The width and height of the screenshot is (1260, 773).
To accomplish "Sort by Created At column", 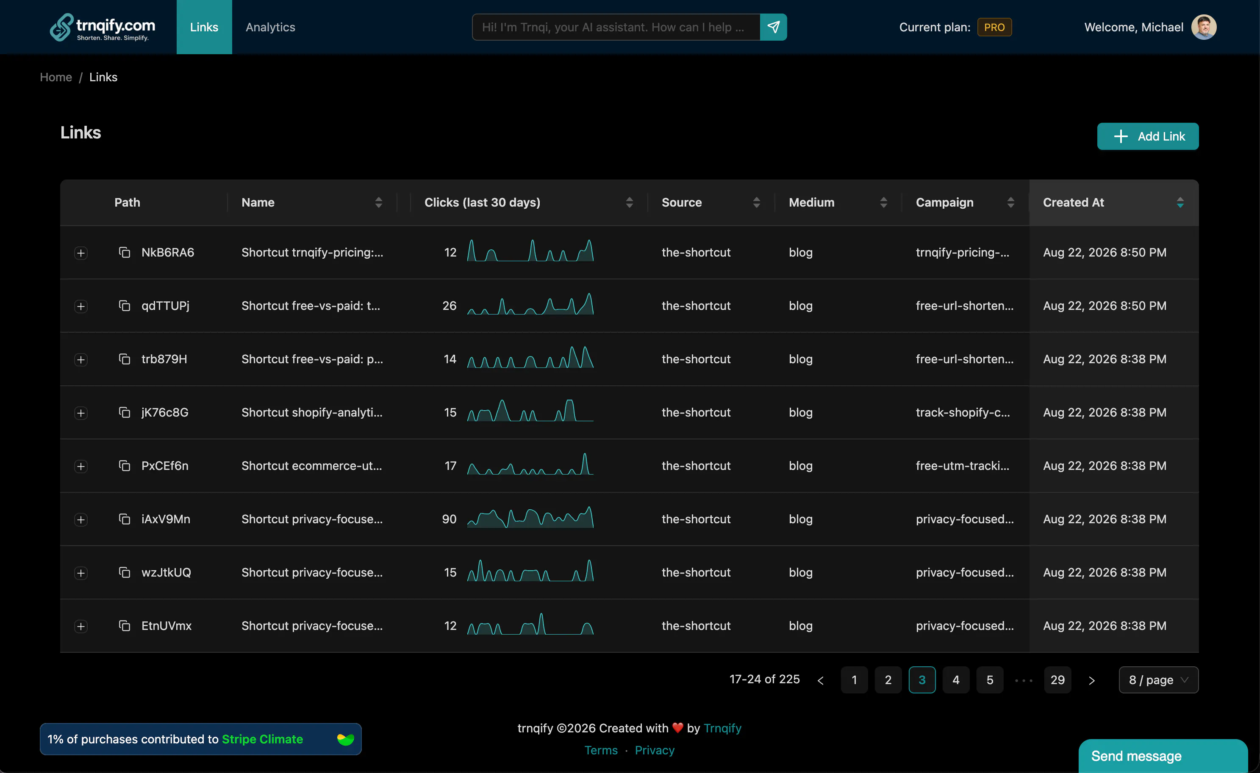I will 1180,202.
